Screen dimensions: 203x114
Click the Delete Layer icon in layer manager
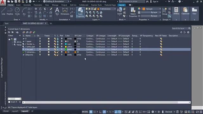[x=31, y=32]
